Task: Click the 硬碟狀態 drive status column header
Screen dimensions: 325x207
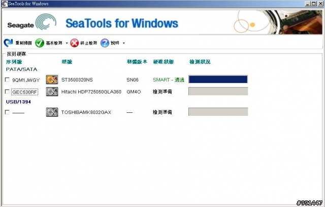Action: pos(164,62)
